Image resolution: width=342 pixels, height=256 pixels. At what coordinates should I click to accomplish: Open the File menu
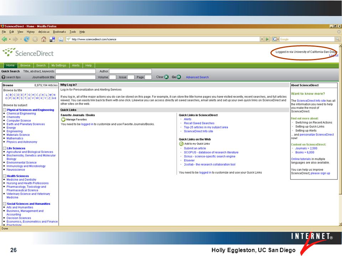click(4, 32)
